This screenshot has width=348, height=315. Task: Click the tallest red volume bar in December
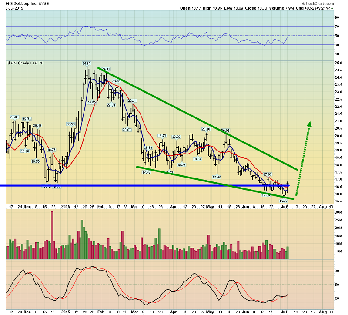pos(52,235)
